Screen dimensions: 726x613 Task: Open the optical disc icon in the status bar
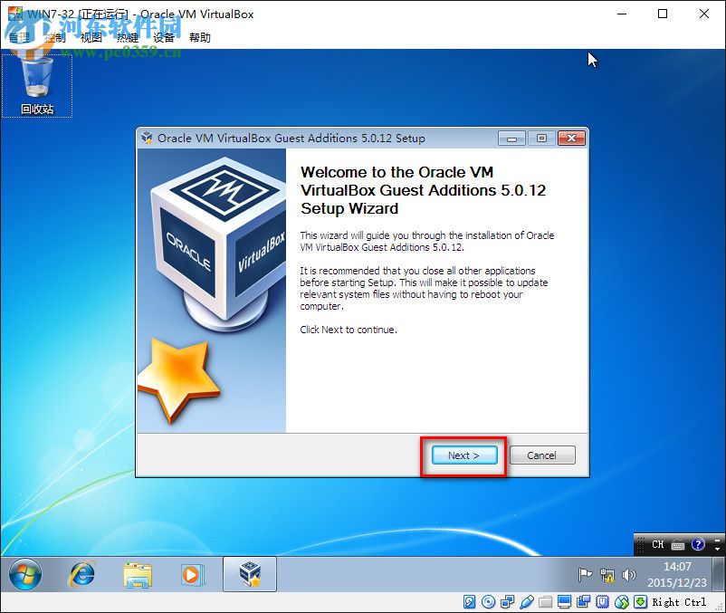486,601
